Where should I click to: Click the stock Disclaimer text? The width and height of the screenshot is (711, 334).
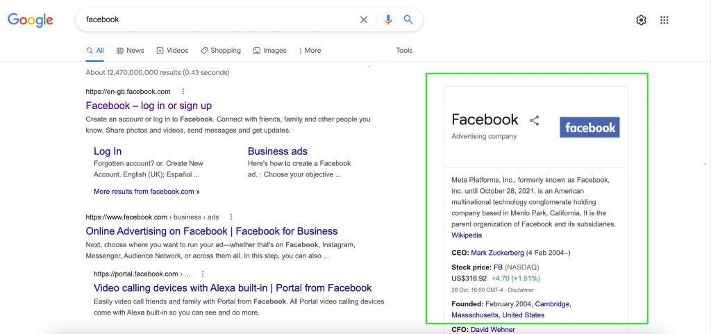tap(522, 290)
